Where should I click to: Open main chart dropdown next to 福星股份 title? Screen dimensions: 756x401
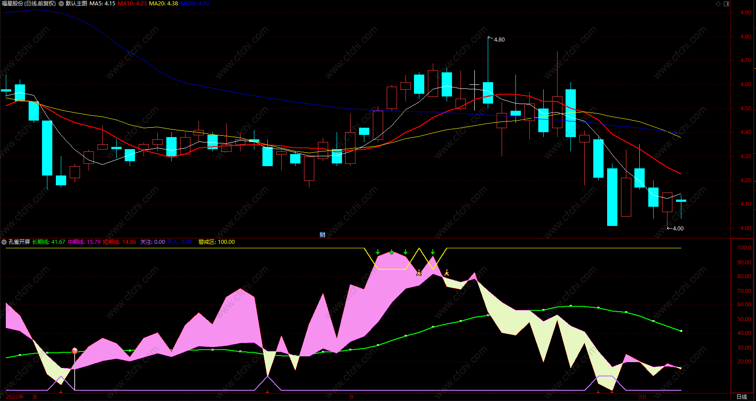(61, 4)
